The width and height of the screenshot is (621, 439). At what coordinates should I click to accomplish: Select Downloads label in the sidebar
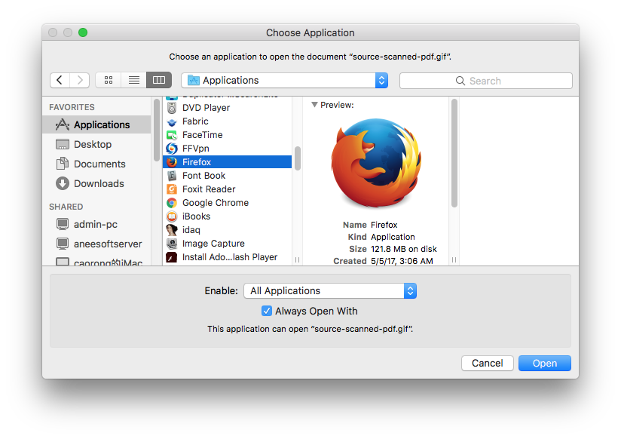coord(99,183)
